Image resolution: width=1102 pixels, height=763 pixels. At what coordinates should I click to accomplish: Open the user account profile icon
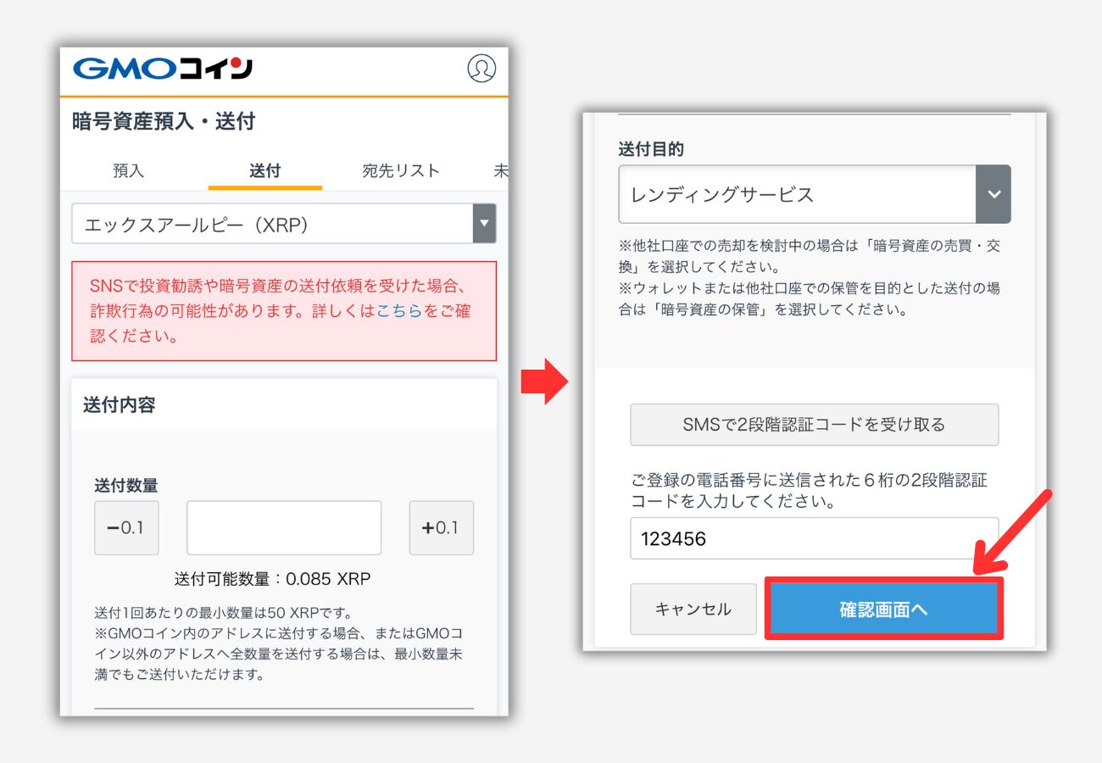pyautogui.click(x=481, y=69)
